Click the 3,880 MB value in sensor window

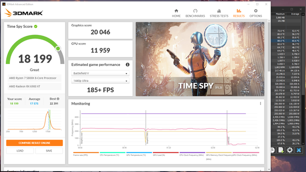coord(280,18)
